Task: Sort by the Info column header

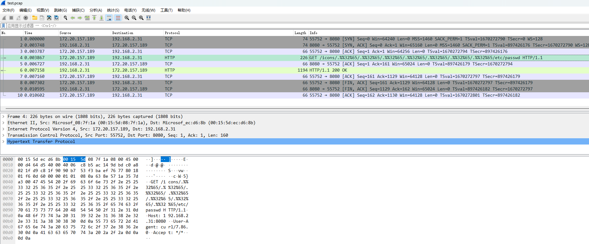Action: point(448,33)
